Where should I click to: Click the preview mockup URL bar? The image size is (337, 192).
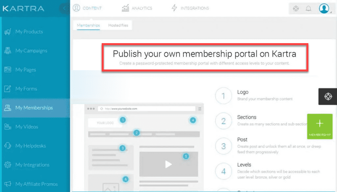(146, 109)
